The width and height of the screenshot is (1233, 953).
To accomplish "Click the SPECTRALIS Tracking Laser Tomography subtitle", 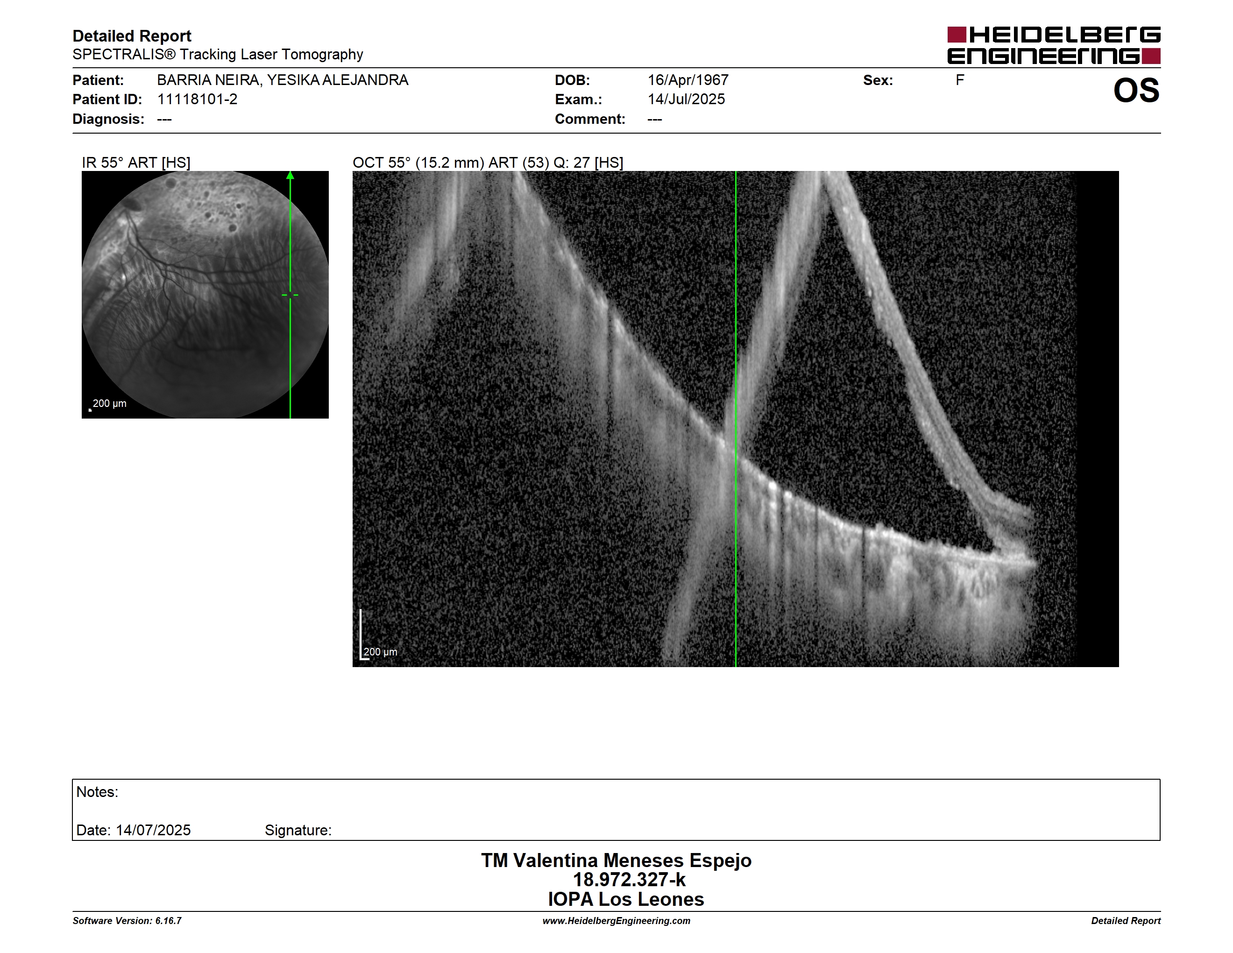I will pyautogui.click(x=217, y=54).
